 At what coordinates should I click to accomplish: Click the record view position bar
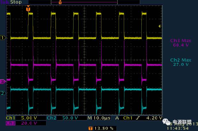click(84, 2)
